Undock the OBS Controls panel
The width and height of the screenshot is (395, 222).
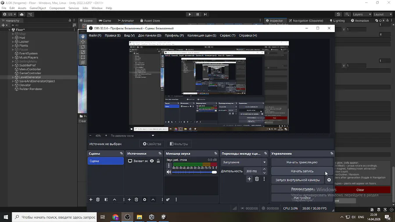(x=332, y=154)
